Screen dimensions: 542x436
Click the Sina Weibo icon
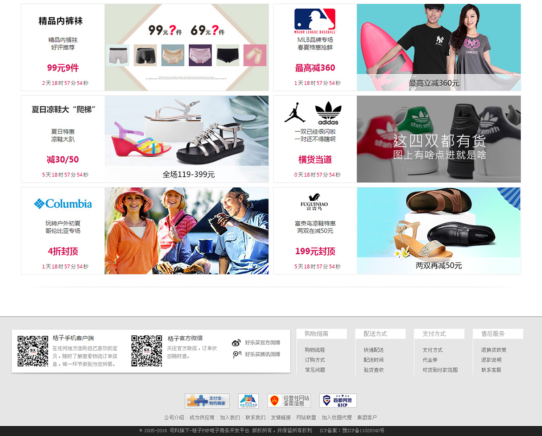[236, 343]
